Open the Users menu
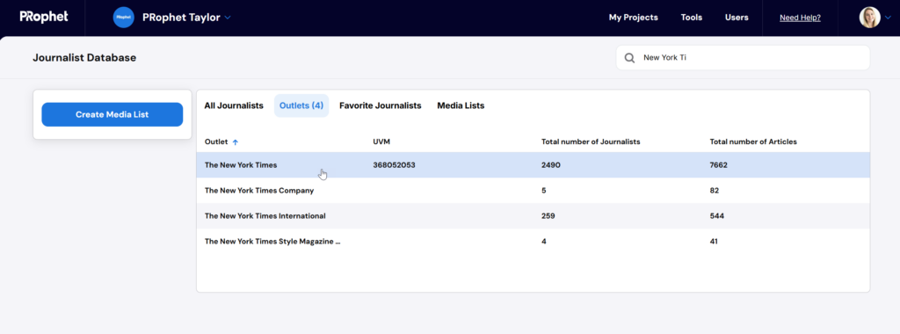The width and height of the screenshot is (900, 334). tap(737, 18)
